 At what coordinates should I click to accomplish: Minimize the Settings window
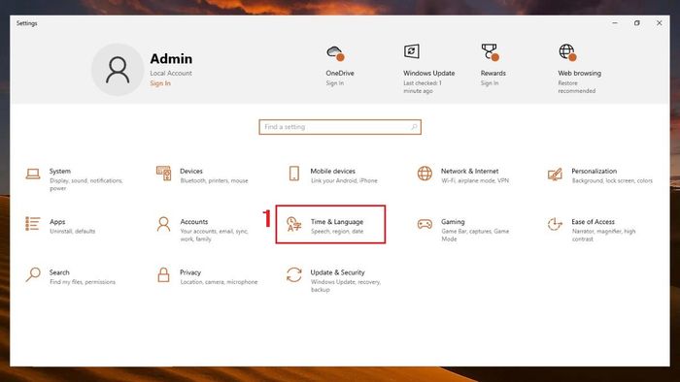click(615, 23)
